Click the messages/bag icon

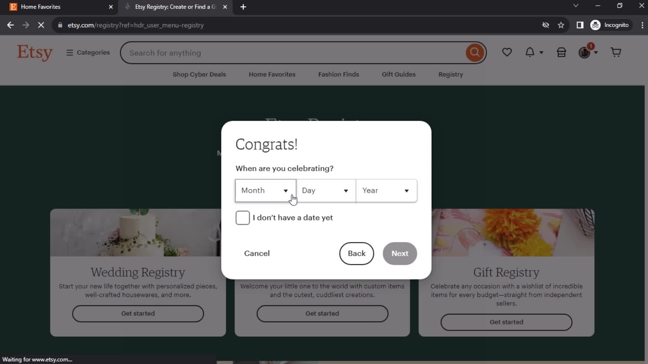pos(561,53)
